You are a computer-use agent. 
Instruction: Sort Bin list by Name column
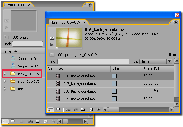[x=78, y=69]
